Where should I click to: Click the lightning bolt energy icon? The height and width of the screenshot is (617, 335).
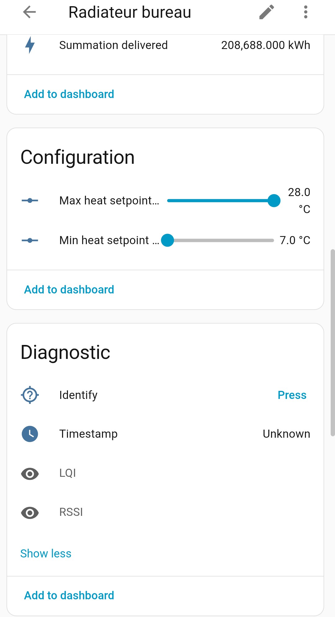(30, 45)
